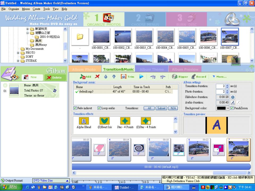Screen dimensions: 255x191
Task: Play the background music track
Action: [x=141, y=77]
